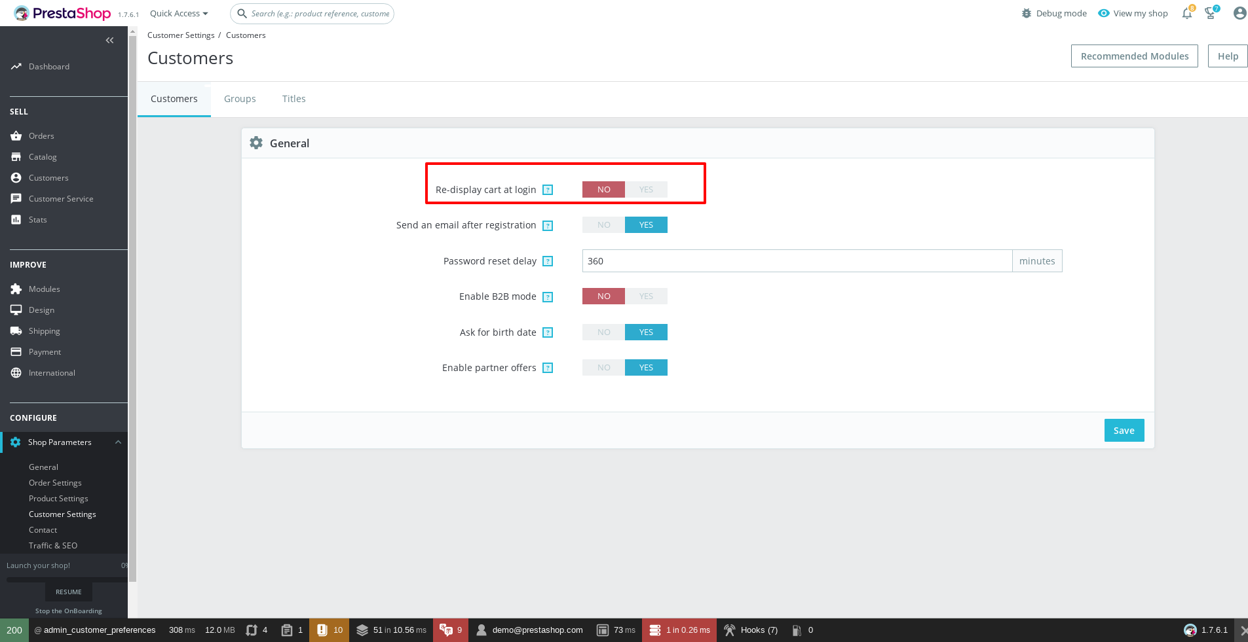Open the PrestaShop logo home link
Image resolution: width=1248 pixels, height=642 pixels.
[62, 13]
